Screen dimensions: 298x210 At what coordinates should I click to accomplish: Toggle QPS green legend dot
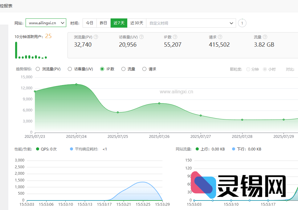pyautogui.click(x=38, y=149)
